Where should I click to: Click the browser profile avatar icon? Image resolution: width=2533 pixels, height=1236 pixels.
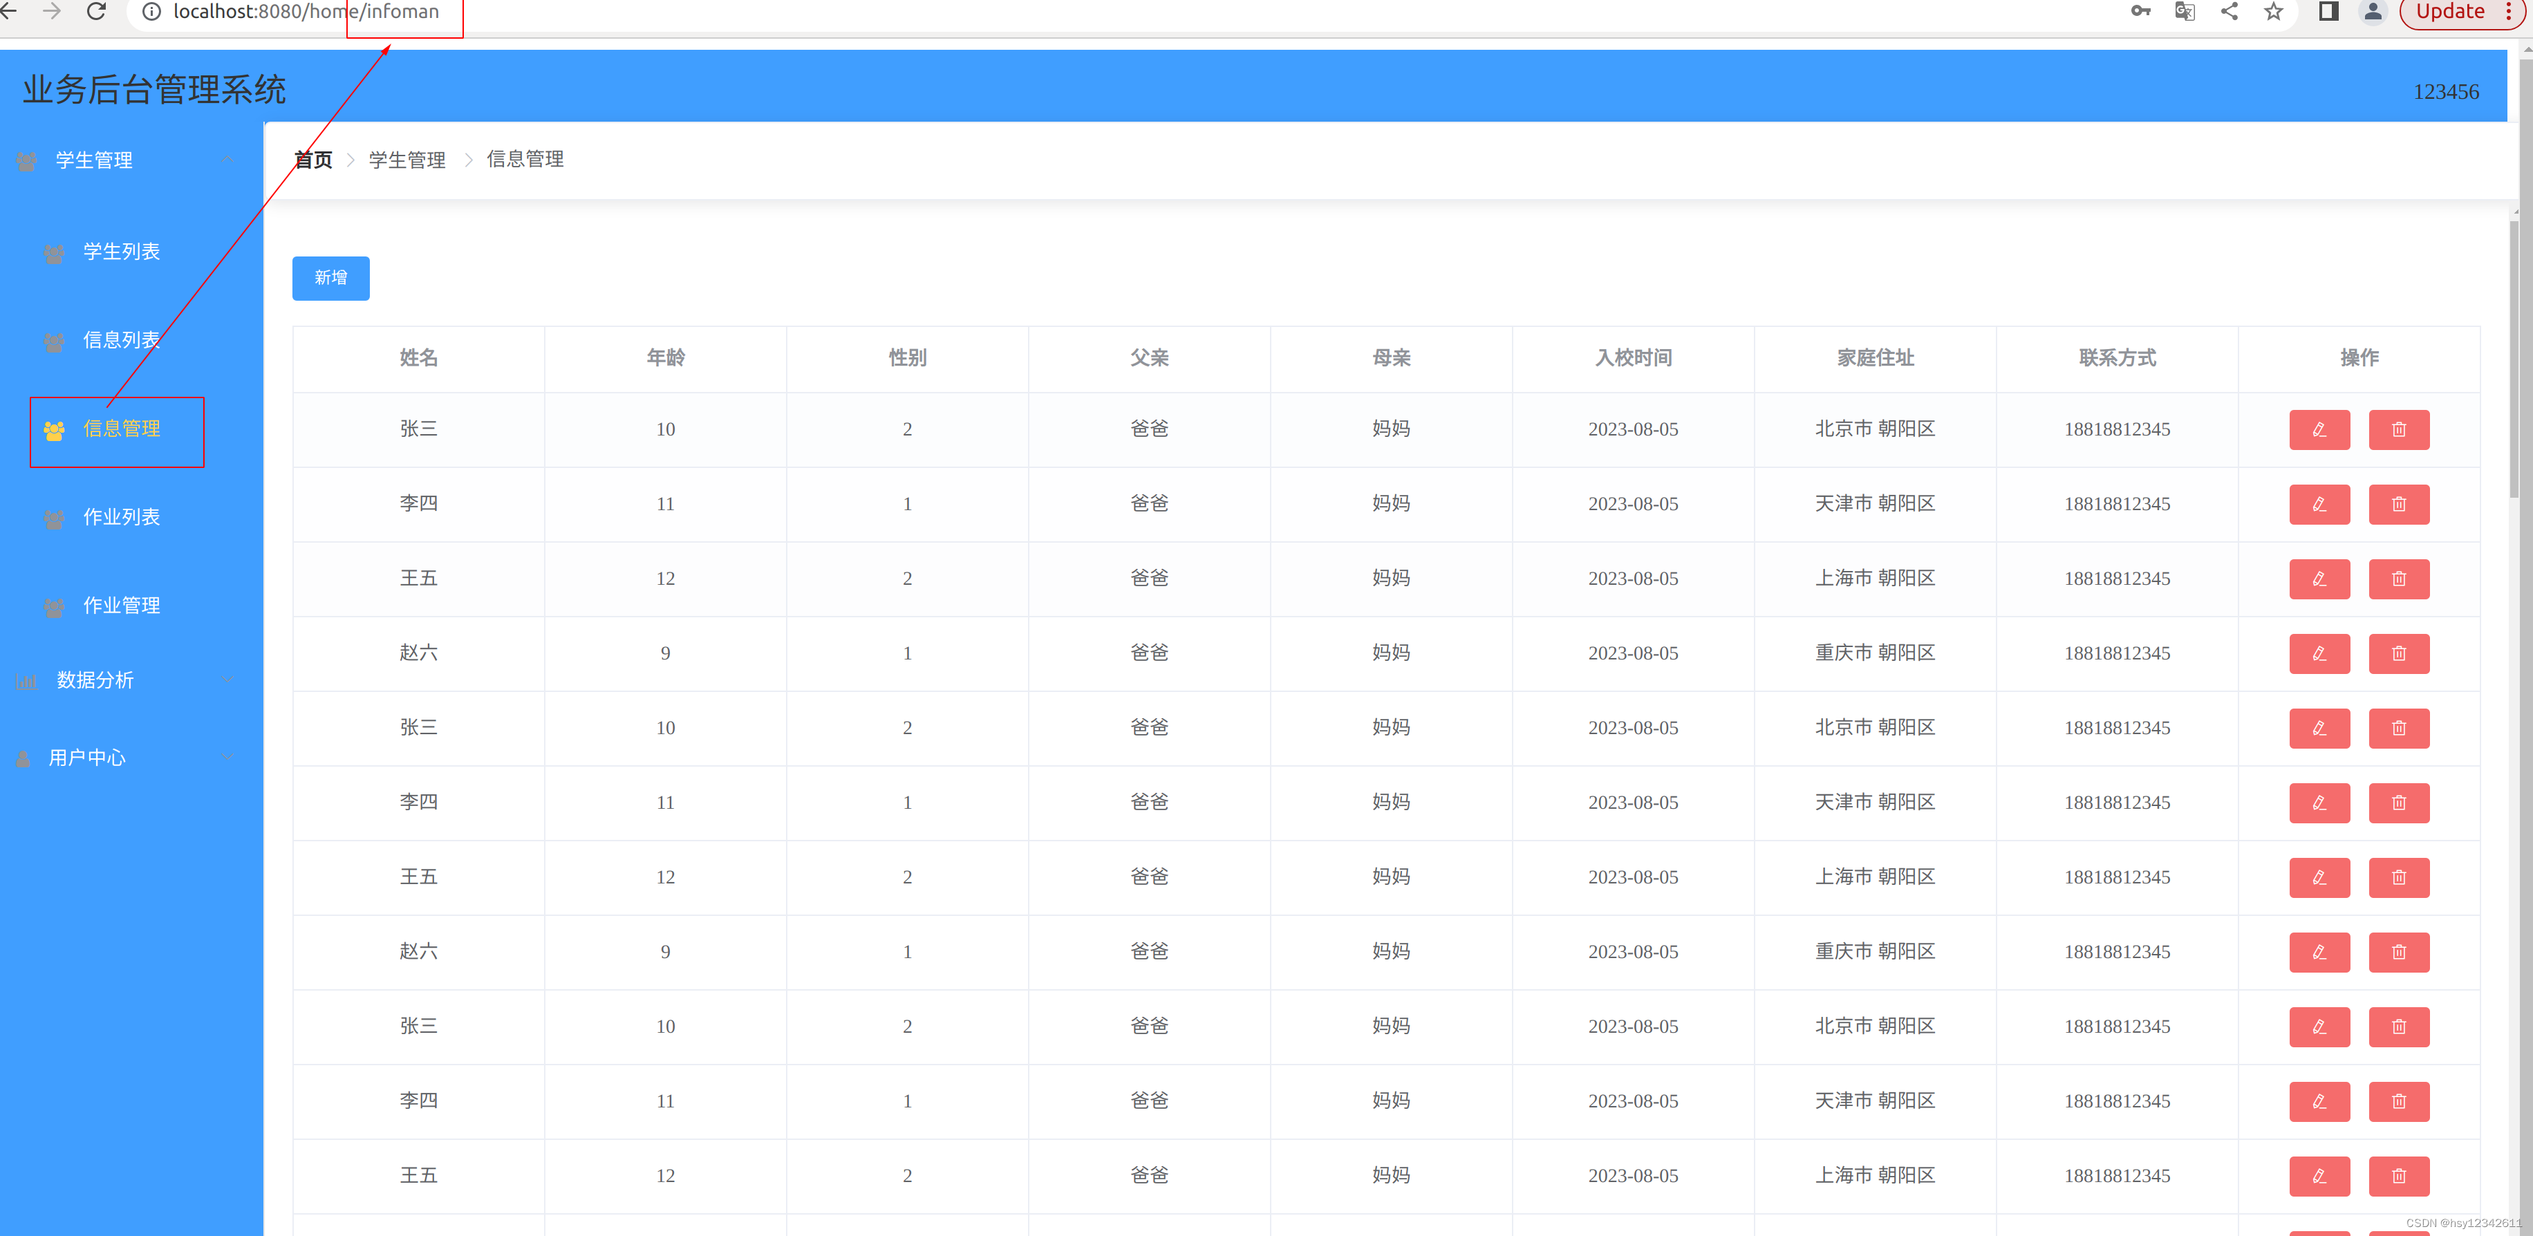click(x=2373, y=12)
